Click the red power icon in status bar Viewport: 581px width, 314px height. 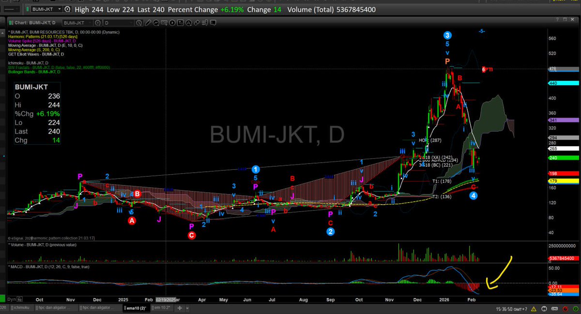(565, 309)
